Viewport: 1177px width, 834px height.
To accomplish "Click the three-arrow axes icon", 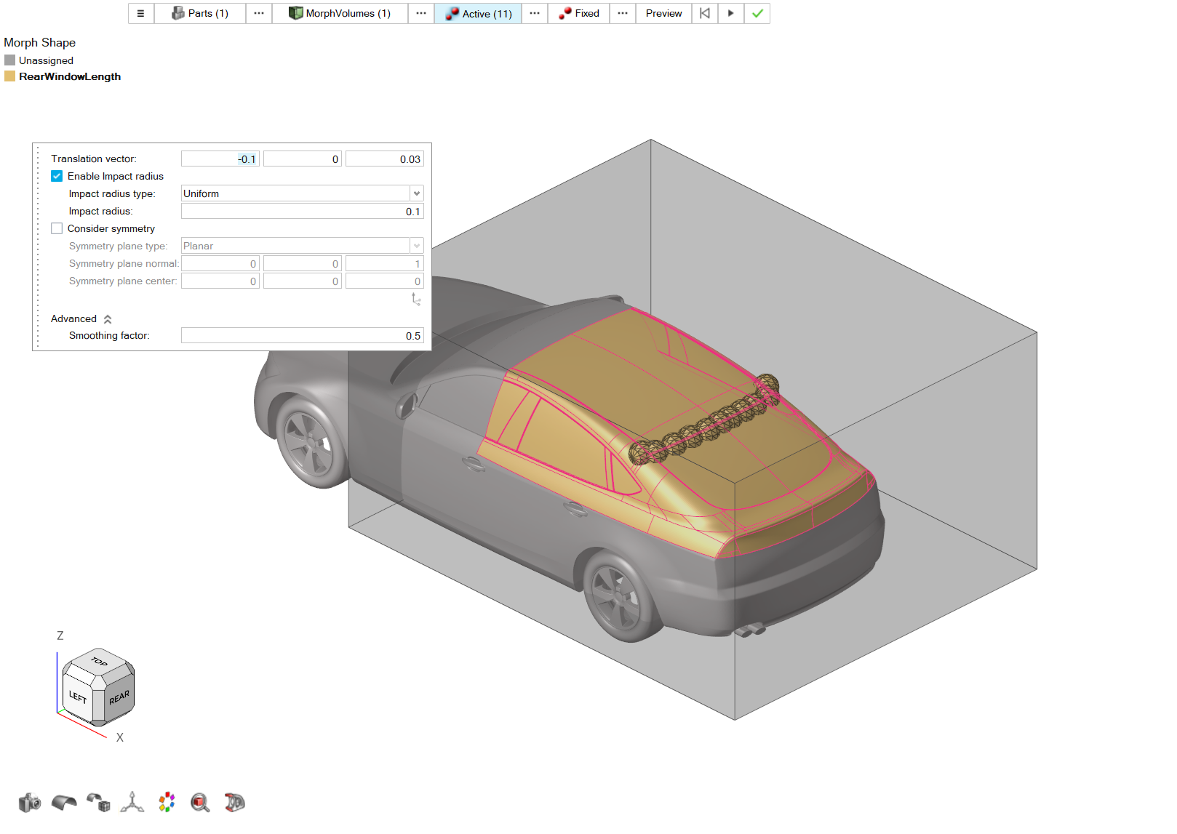I will point(132,803).
